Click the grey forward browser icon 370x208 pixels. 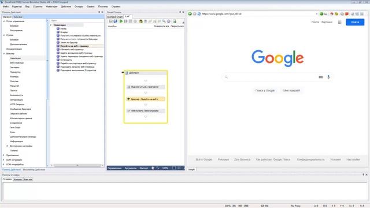194,14
